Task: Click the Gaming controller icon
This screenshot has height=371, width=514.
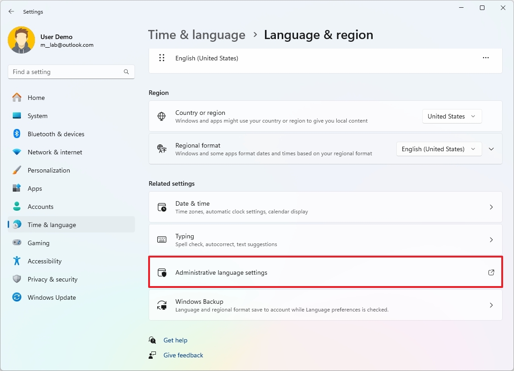Action: 17,242
